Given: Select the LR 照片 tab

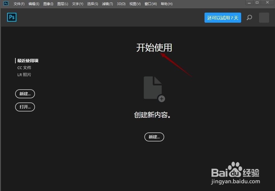Looking at the screenshot, I should 24,74.
